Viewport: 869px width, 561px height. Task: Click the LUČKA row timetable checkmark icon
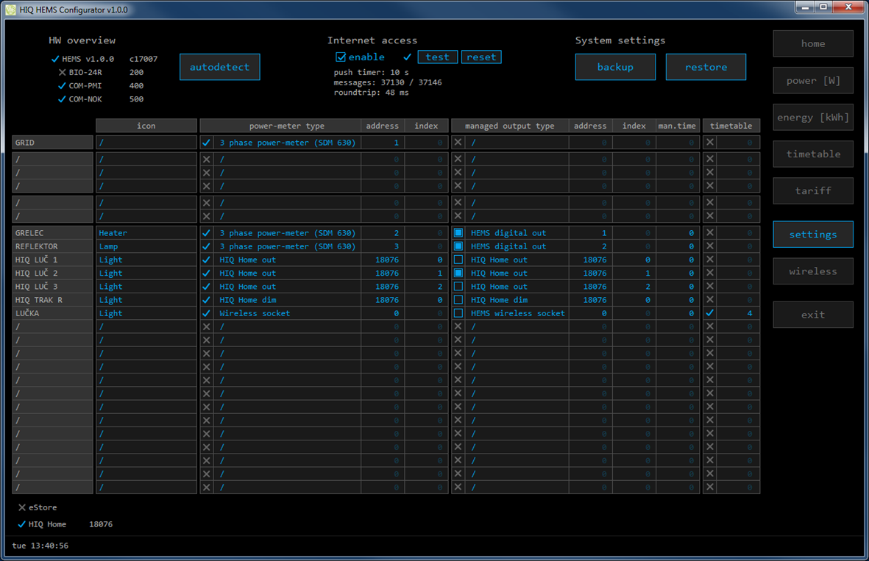click(x=709, y=313)
